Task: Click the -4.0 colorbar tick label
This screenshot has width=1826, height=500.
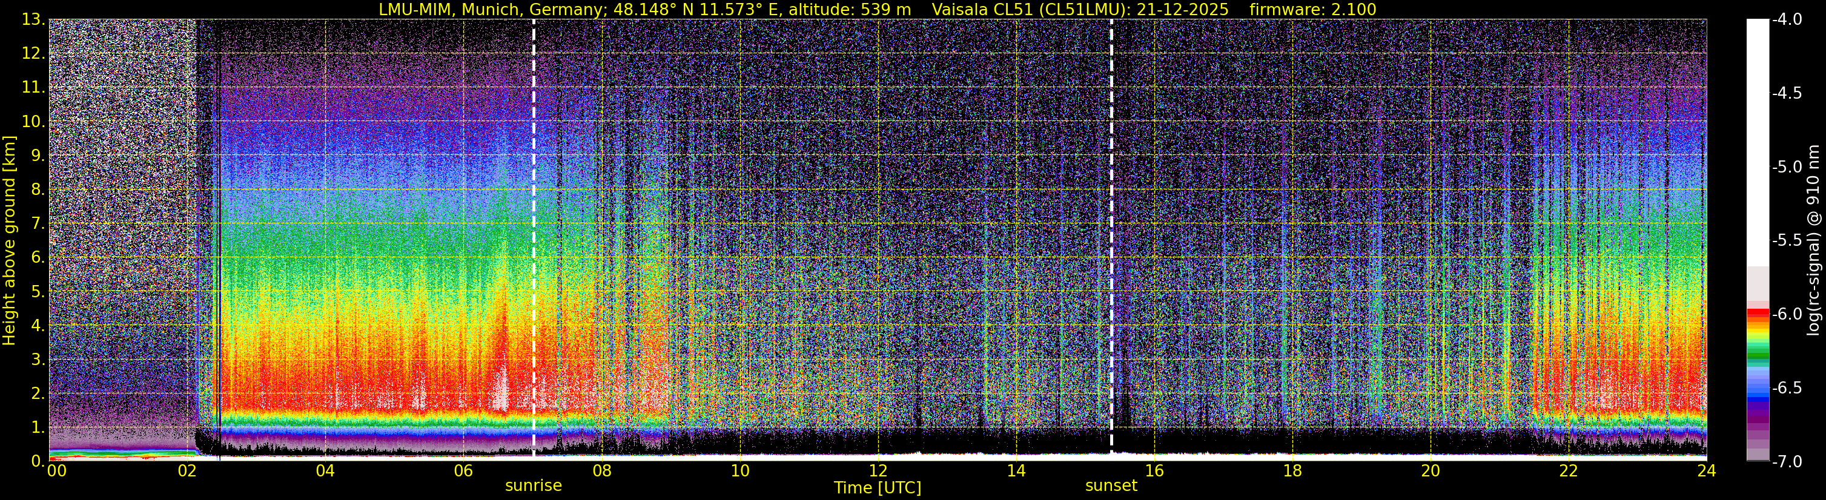Action: 1785,20
